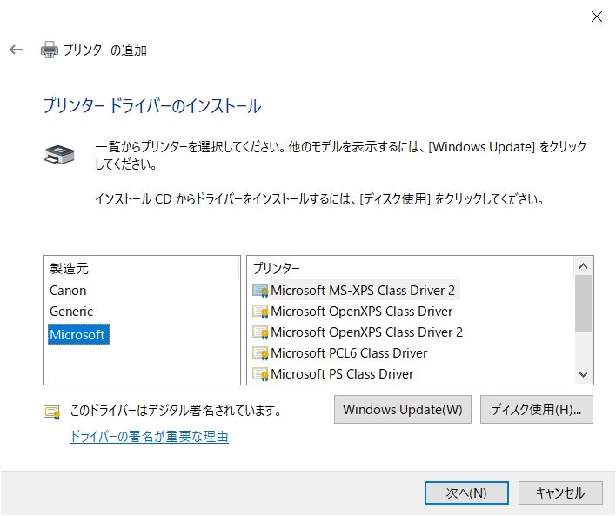Select Generic in the manufacturer list
Image resolution: width=616 pixels, height=516 pixels.
[x=71, y=312]
